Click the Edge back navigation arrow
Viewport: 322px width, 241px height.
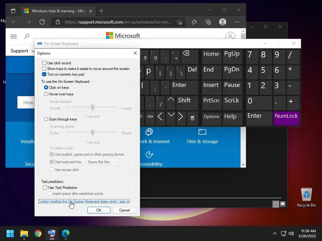tap(14, 22)
